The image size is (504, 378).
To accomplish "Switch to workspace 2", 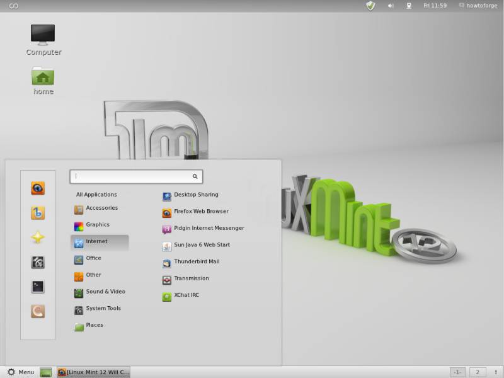I will tap(478, 372).
